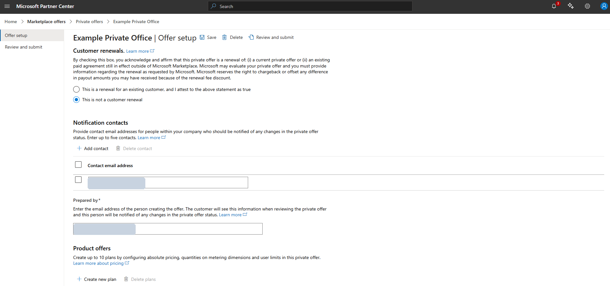610x286 pixels.
Task: Open Learn more for Notification contacts
Action: 149,138
